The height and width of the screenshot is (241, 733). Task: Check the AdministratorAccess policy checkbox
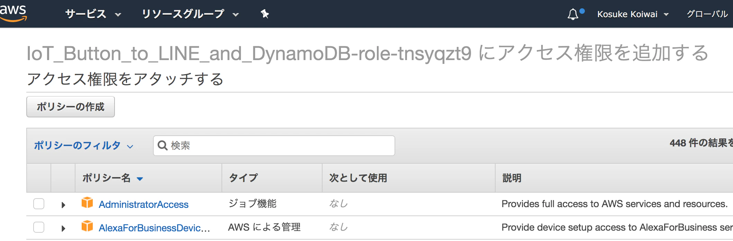[x=39, y=204]
